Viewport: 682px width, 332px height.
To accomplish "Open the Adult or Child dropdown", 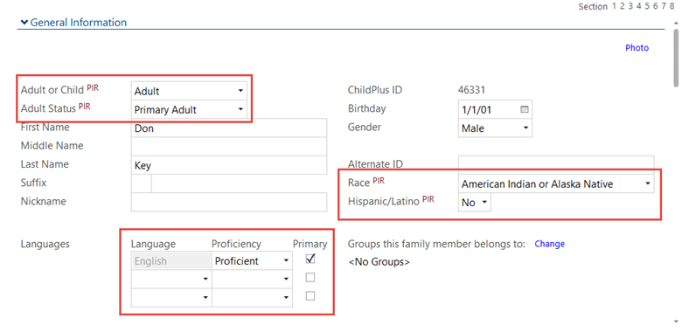I will point(189,91).
